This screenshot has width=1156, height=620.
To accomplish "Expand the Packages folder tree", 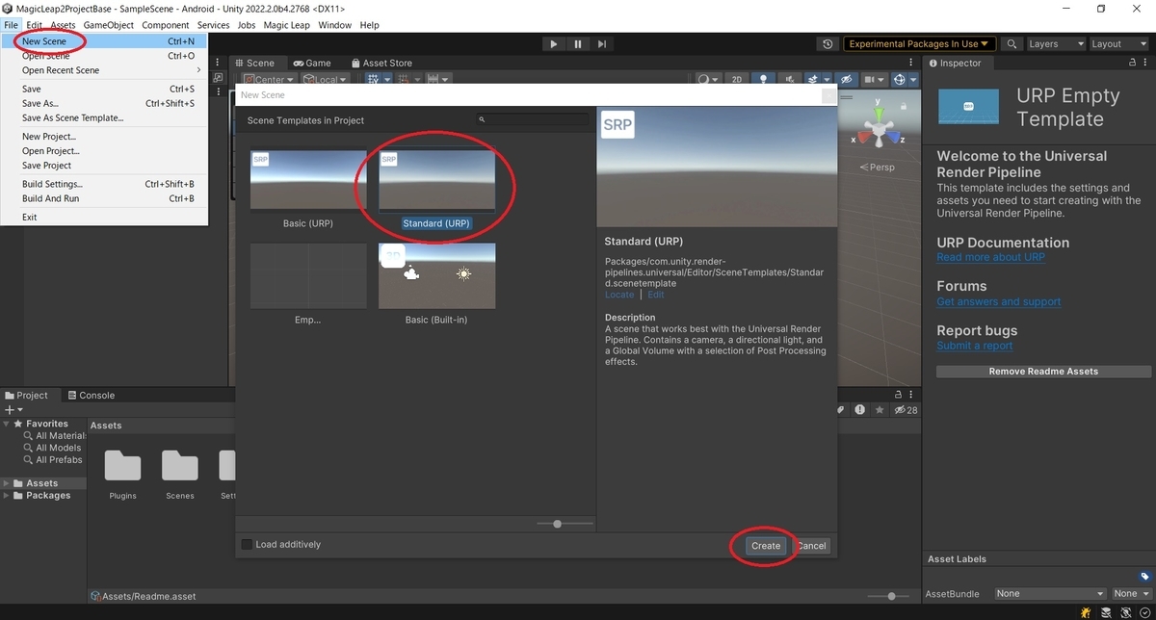I will (8, 495).
